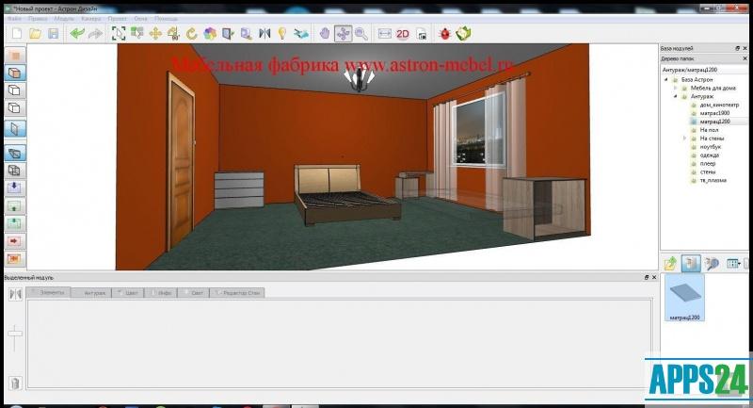
Task: Collapse the 'Антураж' tree folder
Action: [x=676, y=96]
